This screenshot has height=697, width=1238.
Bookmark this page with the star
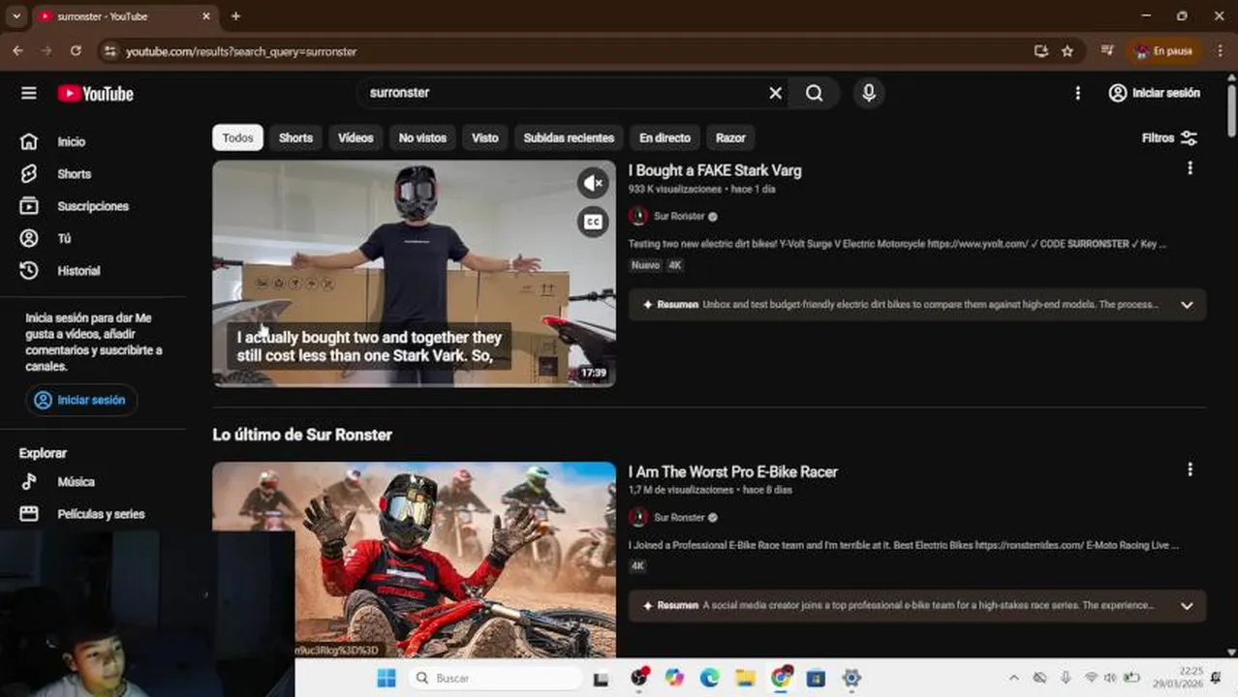(1068, 51)
